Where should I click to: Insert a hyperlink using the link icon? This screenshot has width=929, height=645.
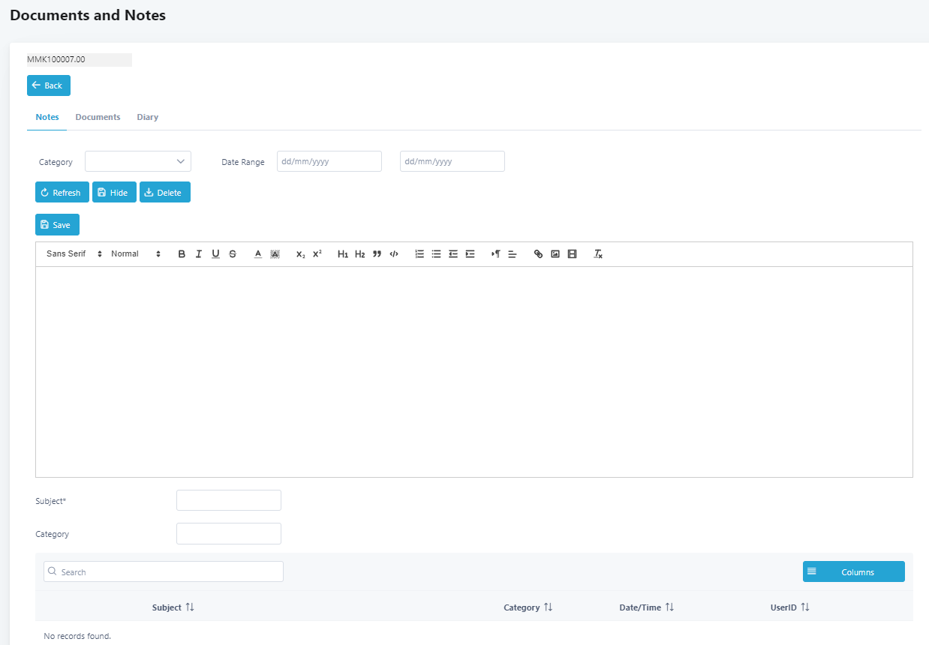pos(538,254)
